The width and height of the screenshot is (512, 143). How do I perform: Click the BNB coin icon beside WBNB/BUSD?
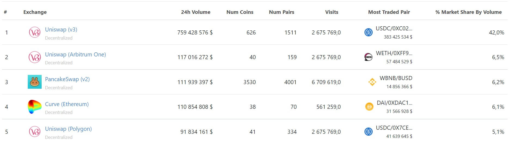click(x=372, y=82)
